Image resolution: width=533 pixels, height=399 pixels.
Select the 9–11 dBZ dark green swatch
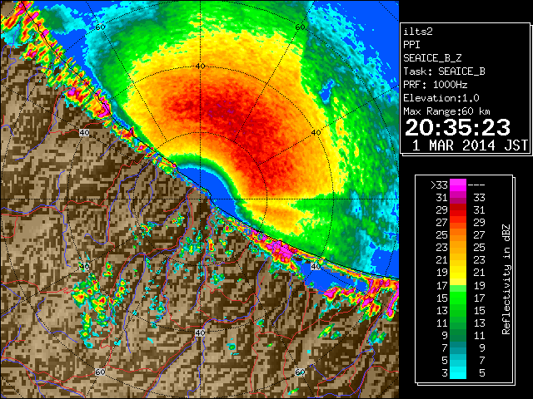coord(458,335)
